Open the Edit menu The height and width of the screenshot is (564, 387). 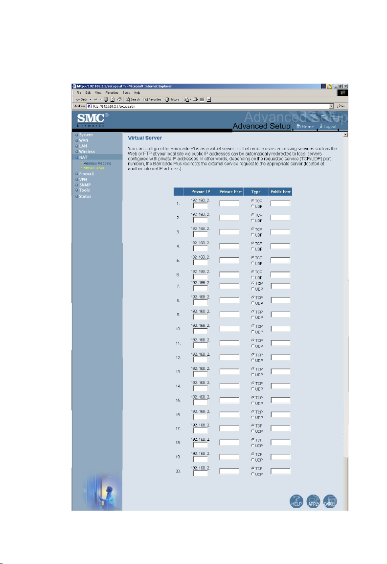[x=88, y=93]
